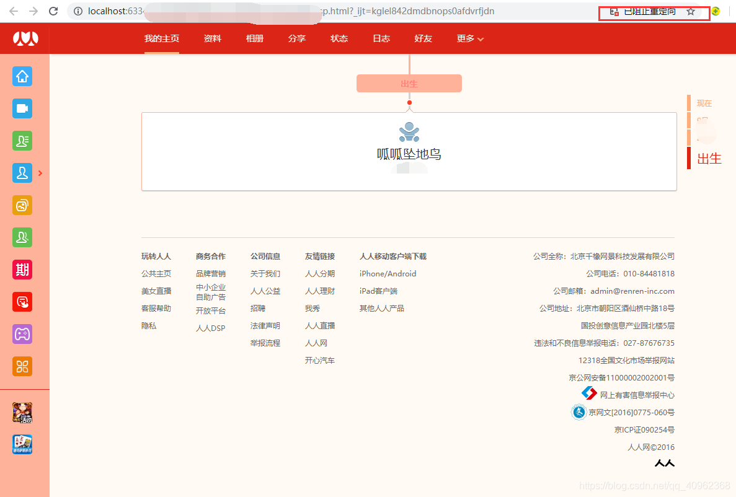Click the 京公网安备11000002002001号 link
736x497 pixels.
[x=621, y=378]
